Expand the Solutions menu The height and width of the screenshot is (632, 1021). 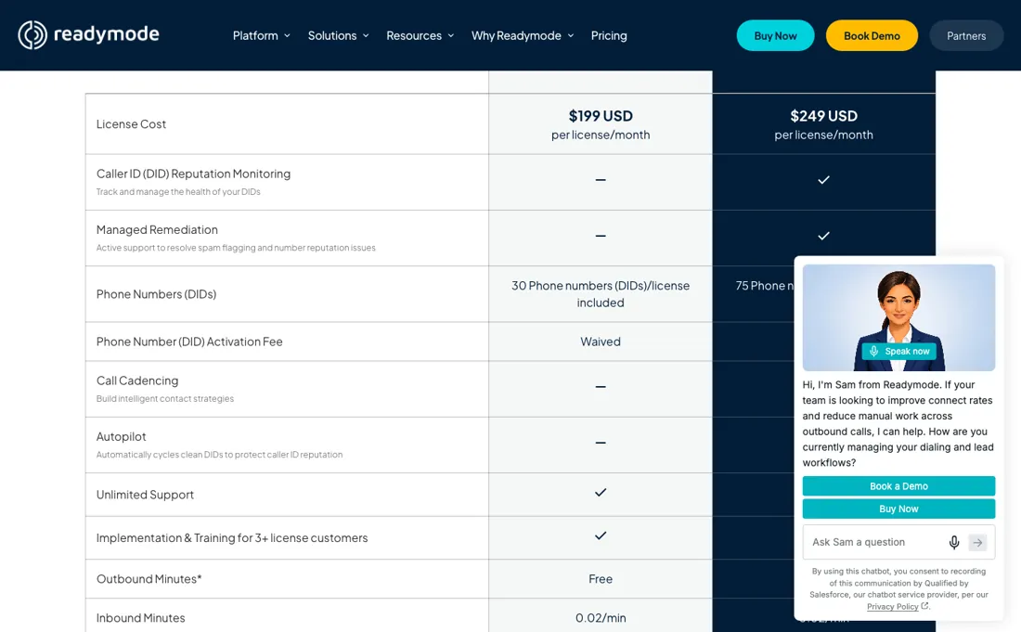(x=338, y=36)
